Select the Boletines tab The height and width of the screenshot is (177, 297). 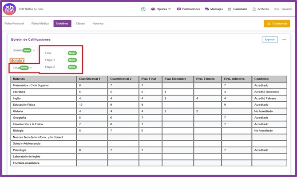coord(62,23)
